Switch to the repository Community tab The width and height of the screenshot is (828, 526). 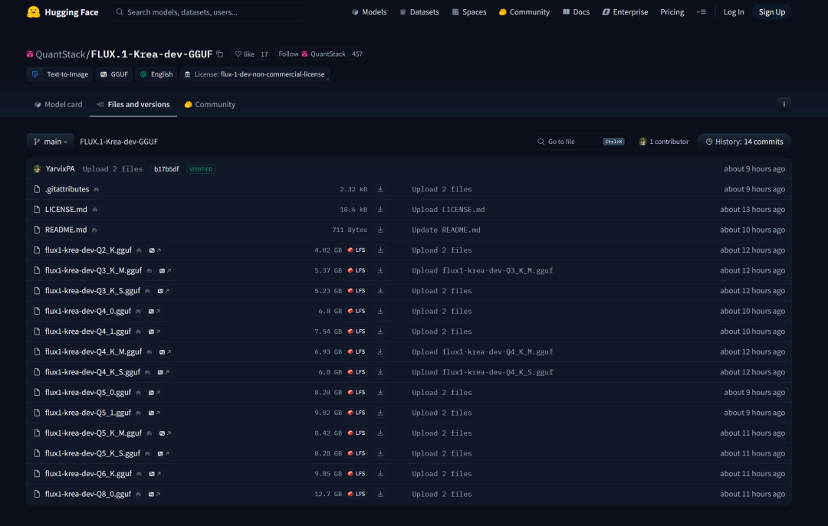pyautogui.click(x=209, y=104)
